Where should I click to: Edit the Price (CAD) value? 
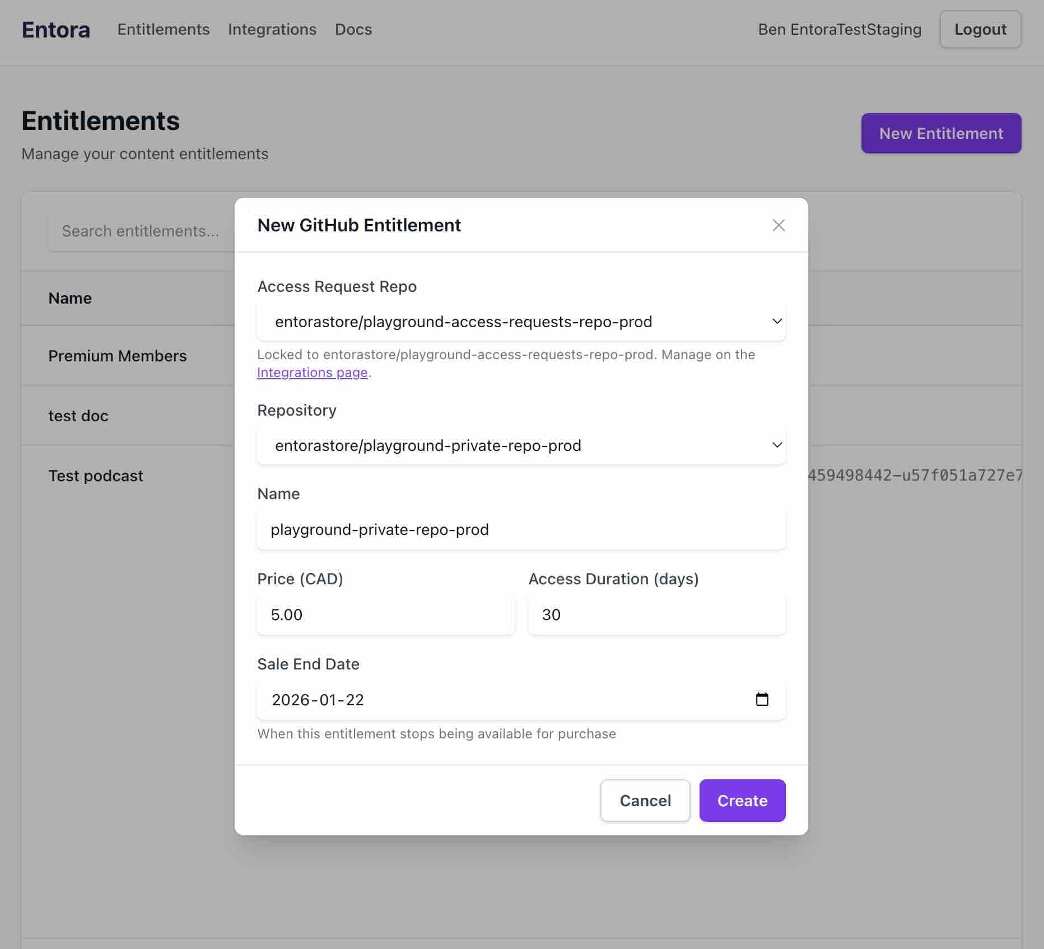pyautogui.click(x=385, y=615)
